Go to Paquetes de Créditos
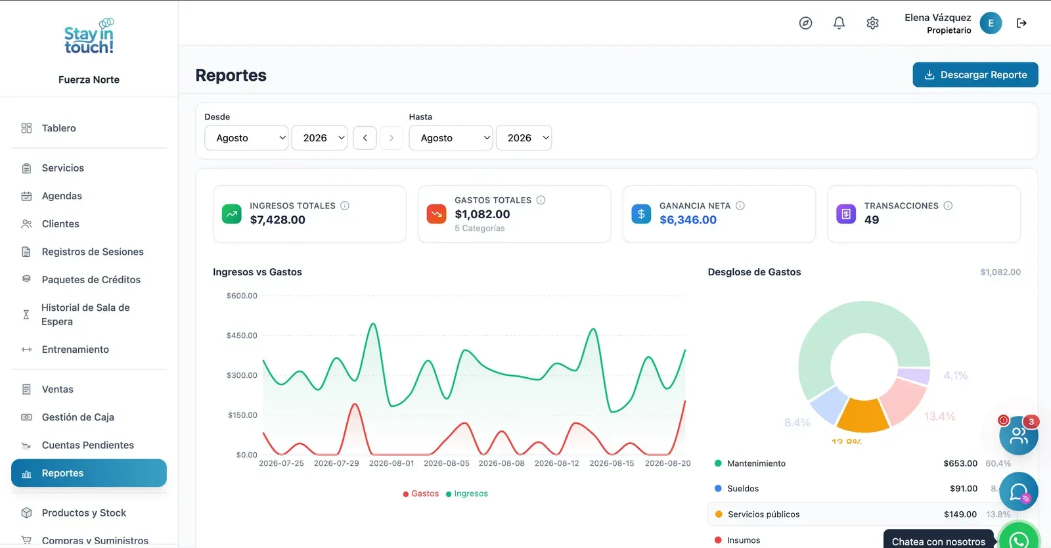The image size is (1051, 548). coord(89,279)
